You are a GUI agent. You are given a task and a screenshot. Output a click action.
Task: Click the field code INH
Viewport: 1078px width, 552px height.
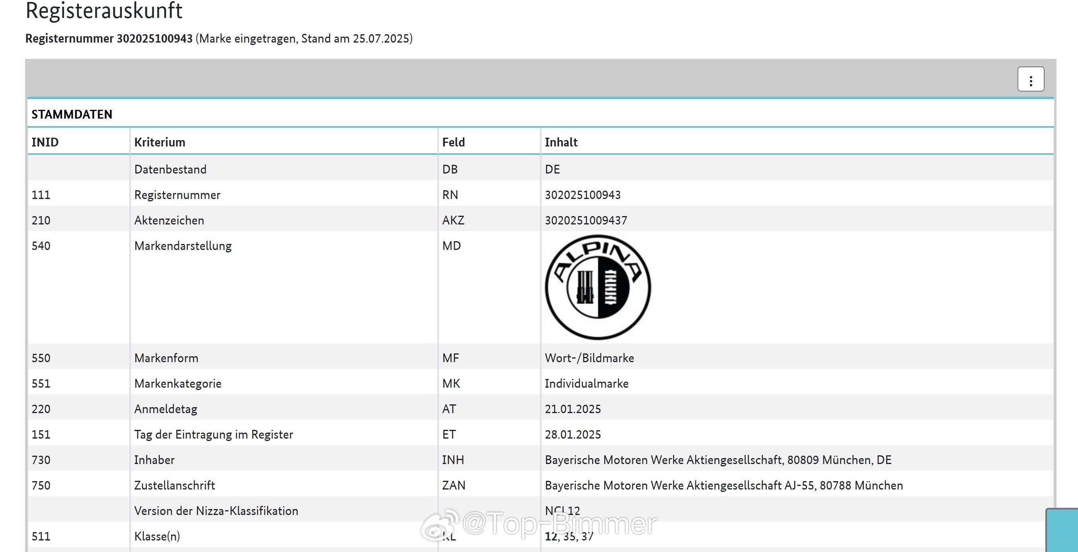pyautogui.click(x=453, y=460)
